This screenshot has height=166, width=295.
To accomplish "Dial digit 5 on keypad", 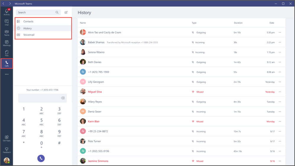I will tap(41, 122).
